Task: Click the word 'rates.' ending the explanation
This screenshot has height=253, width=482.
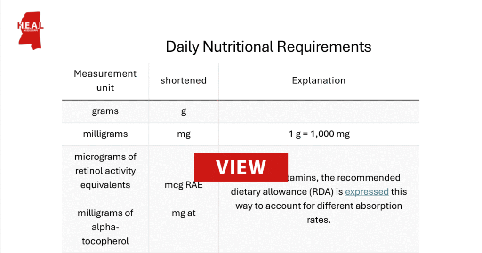Action: [319, 220]
